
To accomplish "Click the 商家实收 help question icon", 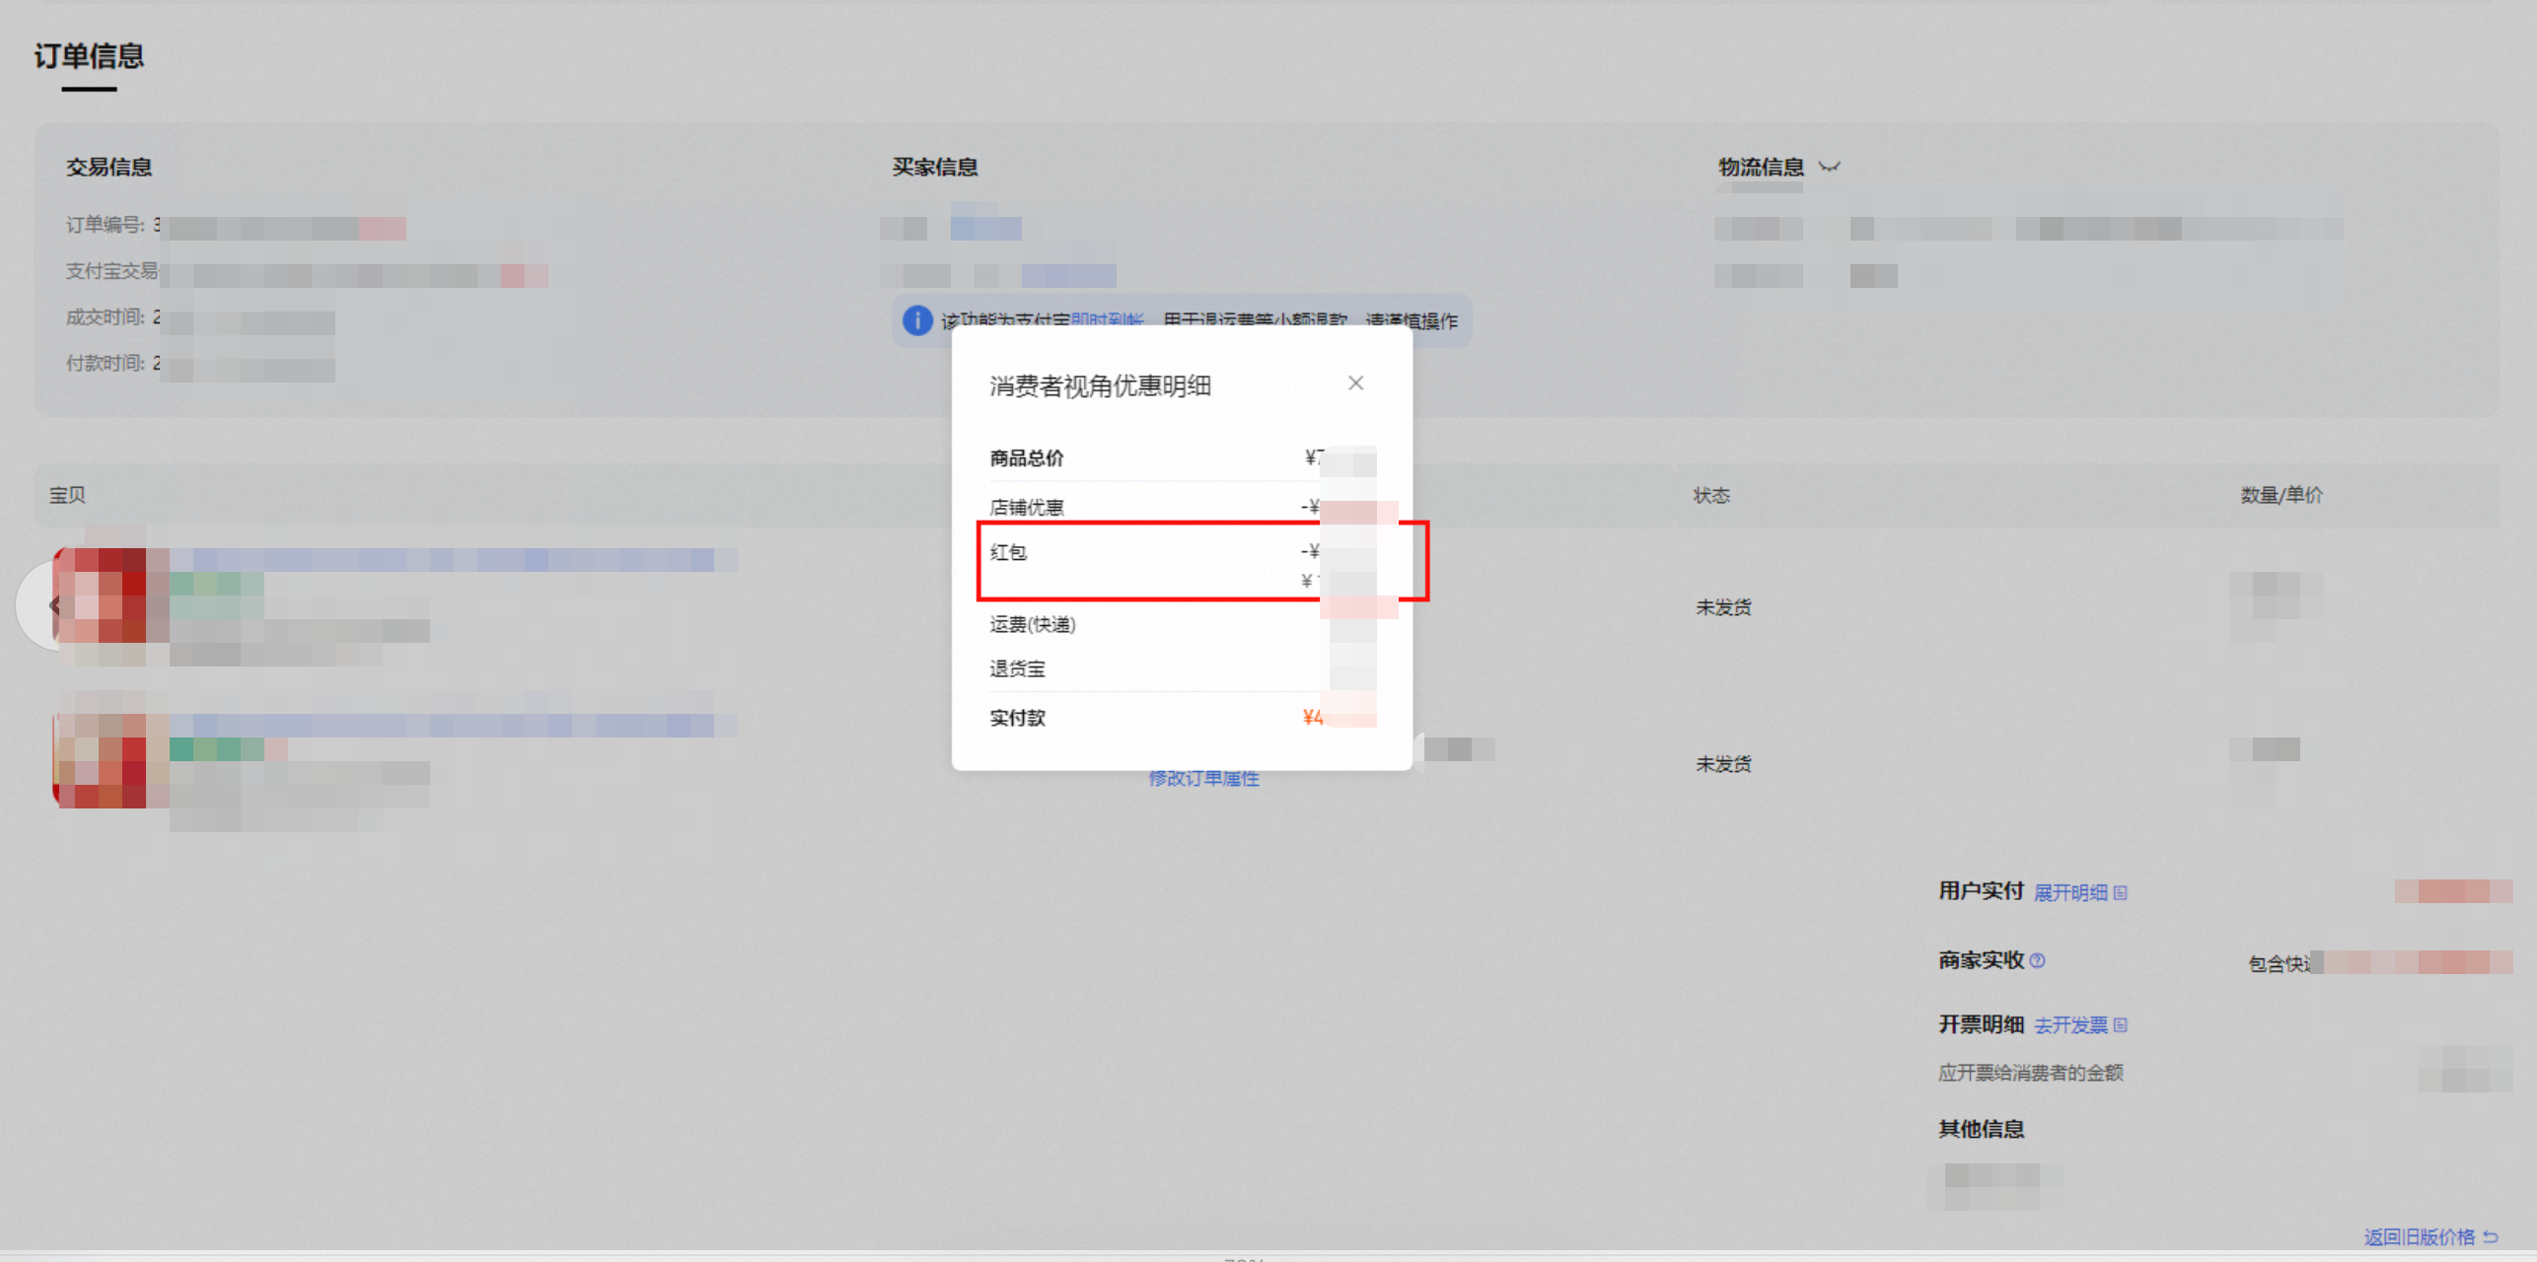I will [2037, 960].
